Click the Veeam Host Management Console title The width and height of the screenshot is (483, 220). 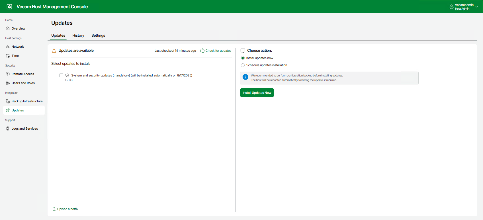(52, 7)
